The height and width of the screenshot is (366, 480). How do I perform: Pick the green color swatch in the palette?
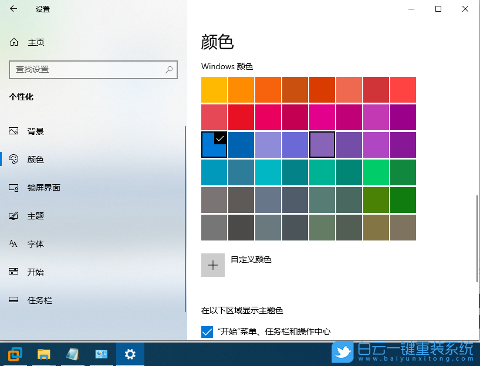[403, 172]
